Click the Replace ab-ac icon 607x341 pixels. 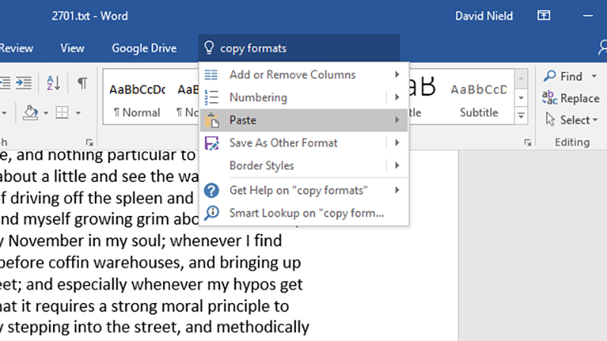549,98
